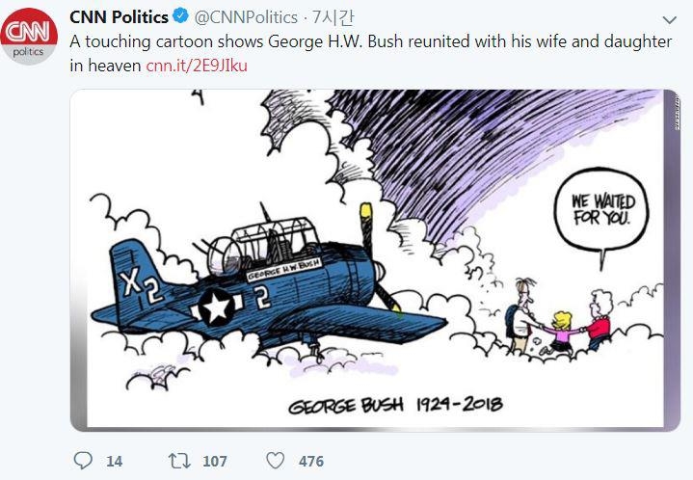Click the blue verified badge
693x480 pixels.
click(178, 18)
